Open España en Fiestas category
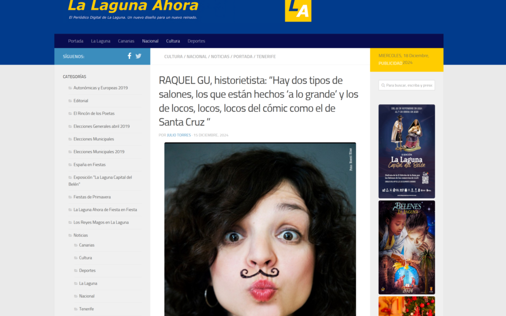 coord(89,165)
